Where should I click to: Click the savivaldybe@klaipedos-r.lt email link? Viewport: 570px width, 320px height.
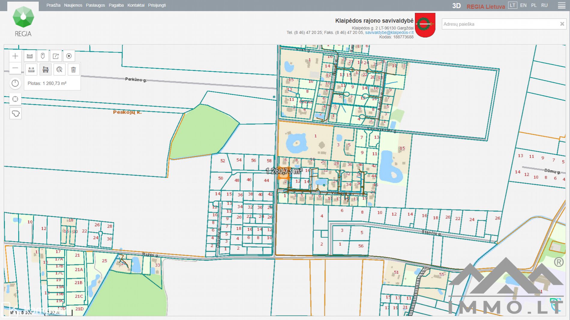click(x=389, y=33)
